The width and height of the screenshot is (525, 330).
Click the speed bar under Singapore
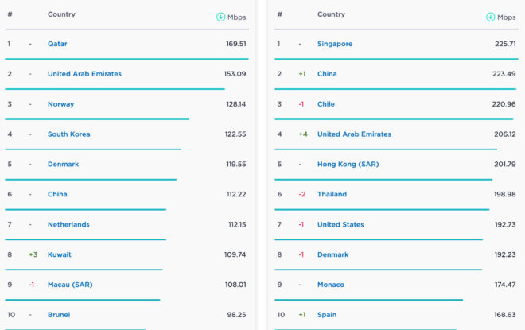(x=395, y=59)
